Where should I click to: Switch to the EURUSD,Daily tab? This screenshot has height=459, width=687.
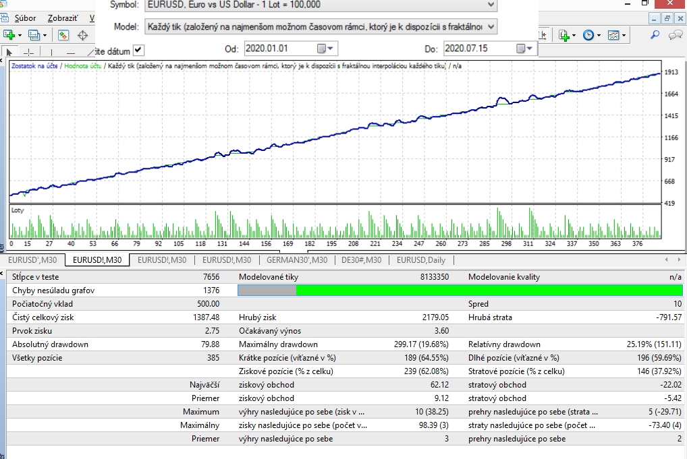pos(421,260)
